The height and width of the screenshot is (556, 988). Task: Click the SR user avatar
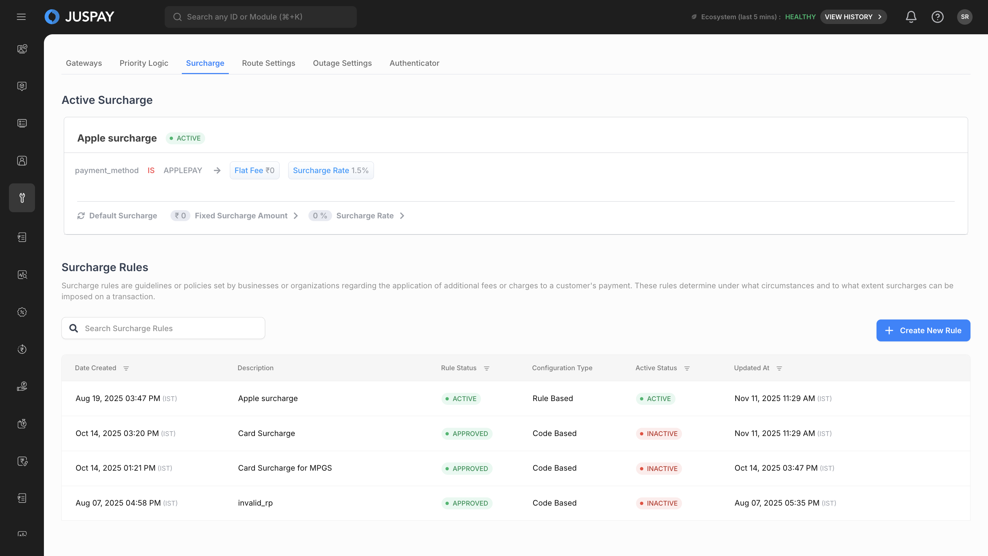[965, 17]
